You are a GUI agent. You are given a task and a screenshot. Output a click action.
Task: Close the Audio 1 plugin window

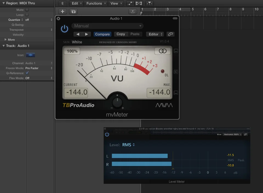58,18
